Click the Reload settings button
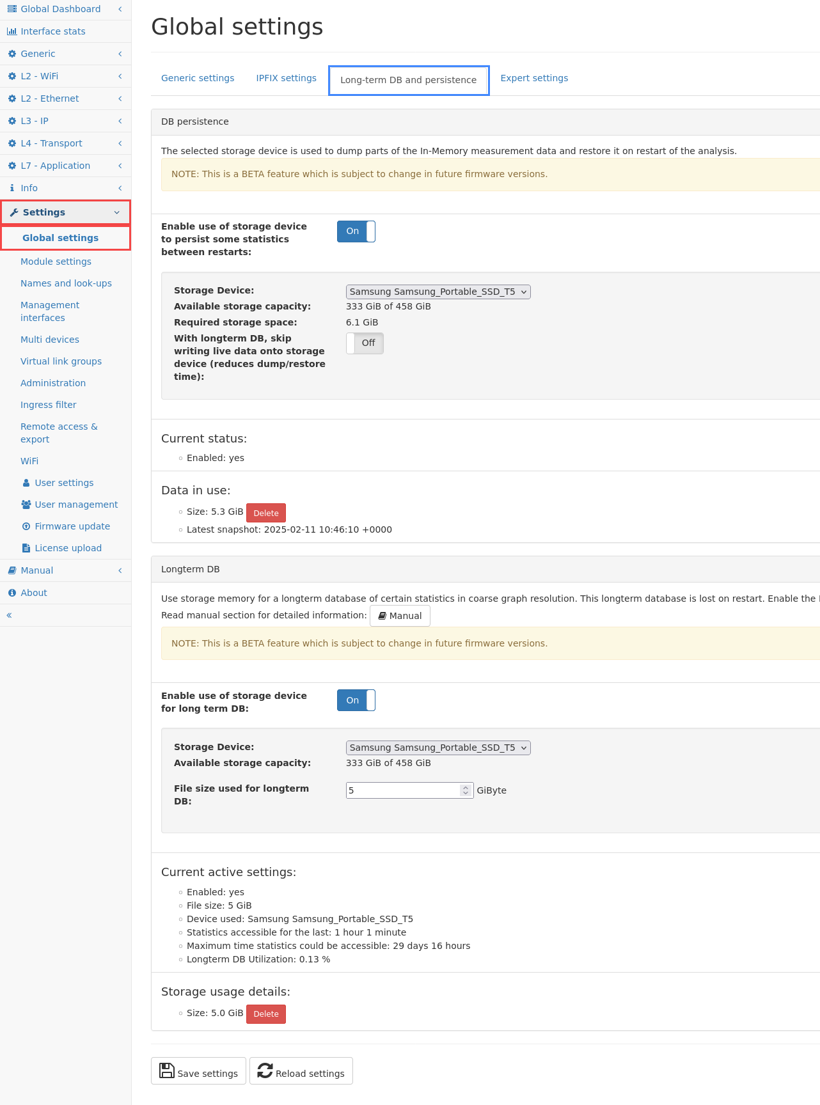The height and width of the screenshot is (1105, 820). pos(301,1070)
